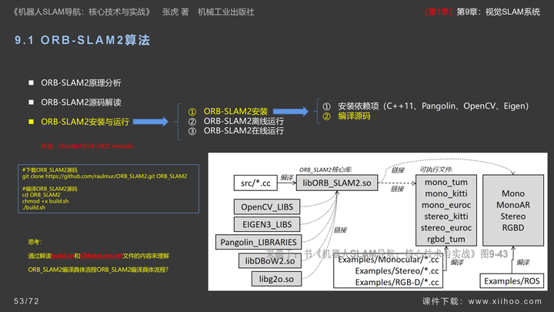Click the 'libORB_SLAM2.so' box
The width and height of the screenshot is (554, 312).
pyautogui.click(x=337, y=183)
